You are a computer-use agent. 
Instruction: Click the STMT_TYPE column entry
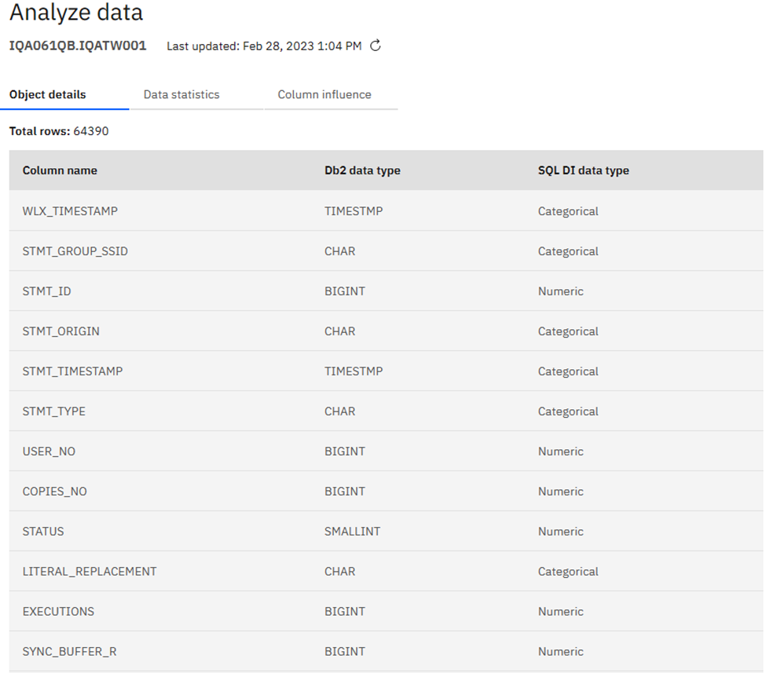click(x=53, y=411)
